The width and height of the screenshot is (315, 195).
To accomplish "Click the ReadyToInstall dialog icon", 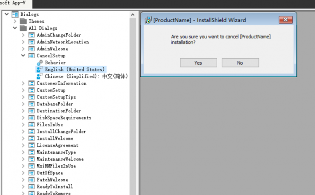I will point(31,187).
